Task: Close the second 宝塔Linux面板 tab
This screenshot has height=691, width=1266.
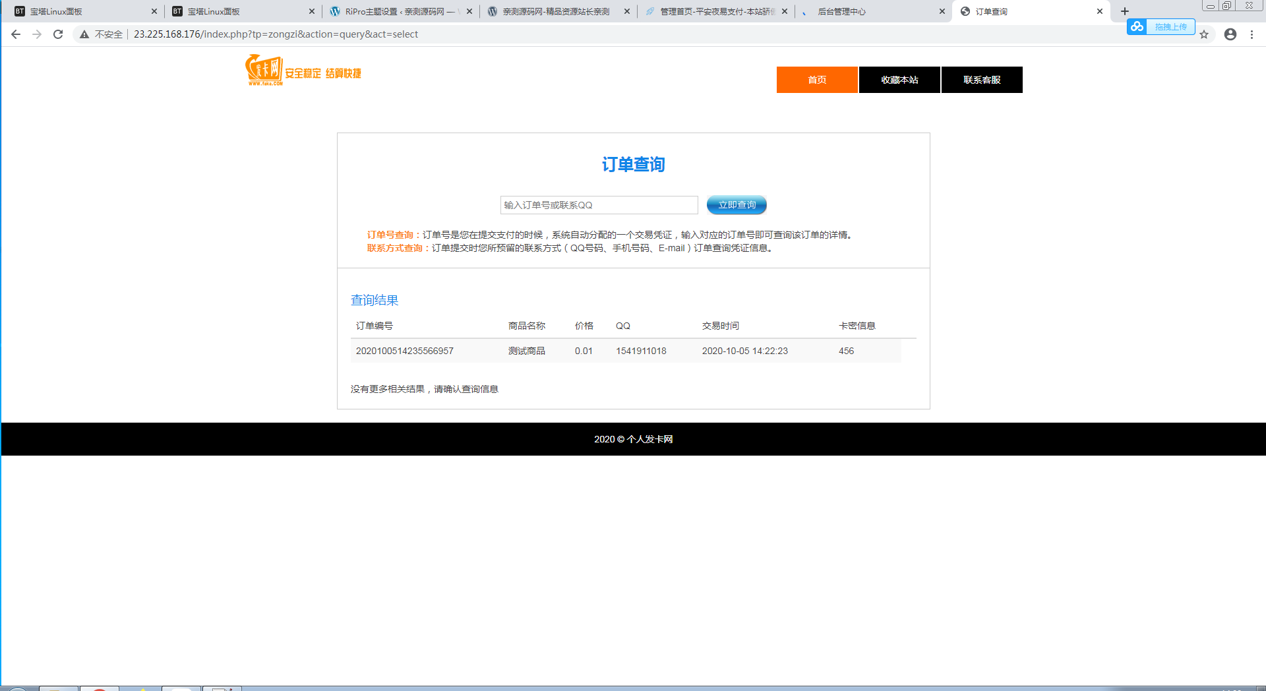Action: tap(312, 11)
